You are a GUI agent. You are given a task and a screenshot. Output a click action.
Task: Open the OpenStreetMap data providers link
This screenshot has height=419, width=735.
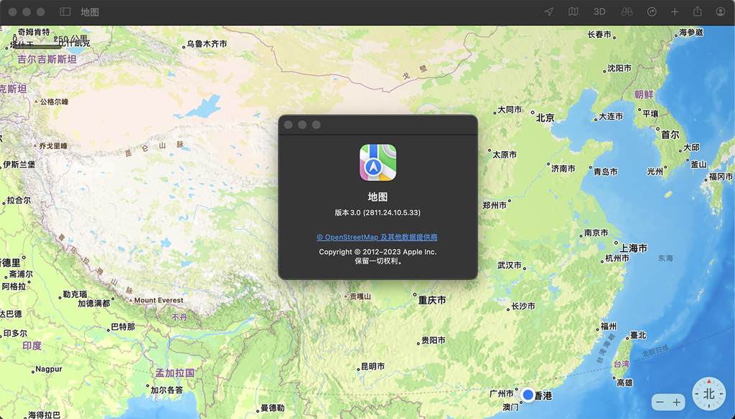click(x=378, y=236)
